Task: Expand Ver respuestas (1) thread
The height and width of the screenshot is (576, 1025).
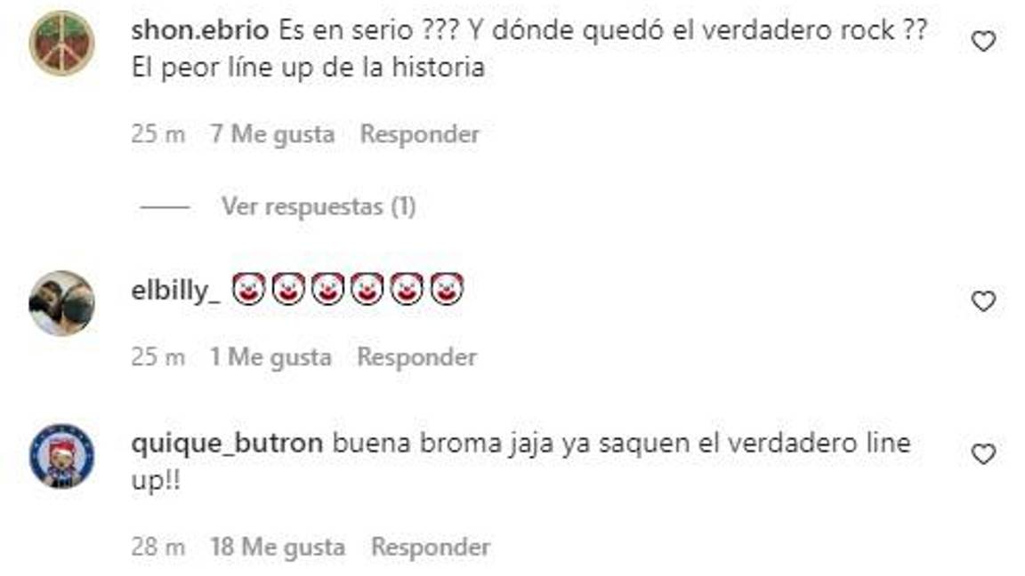Action: pos(319,207)
